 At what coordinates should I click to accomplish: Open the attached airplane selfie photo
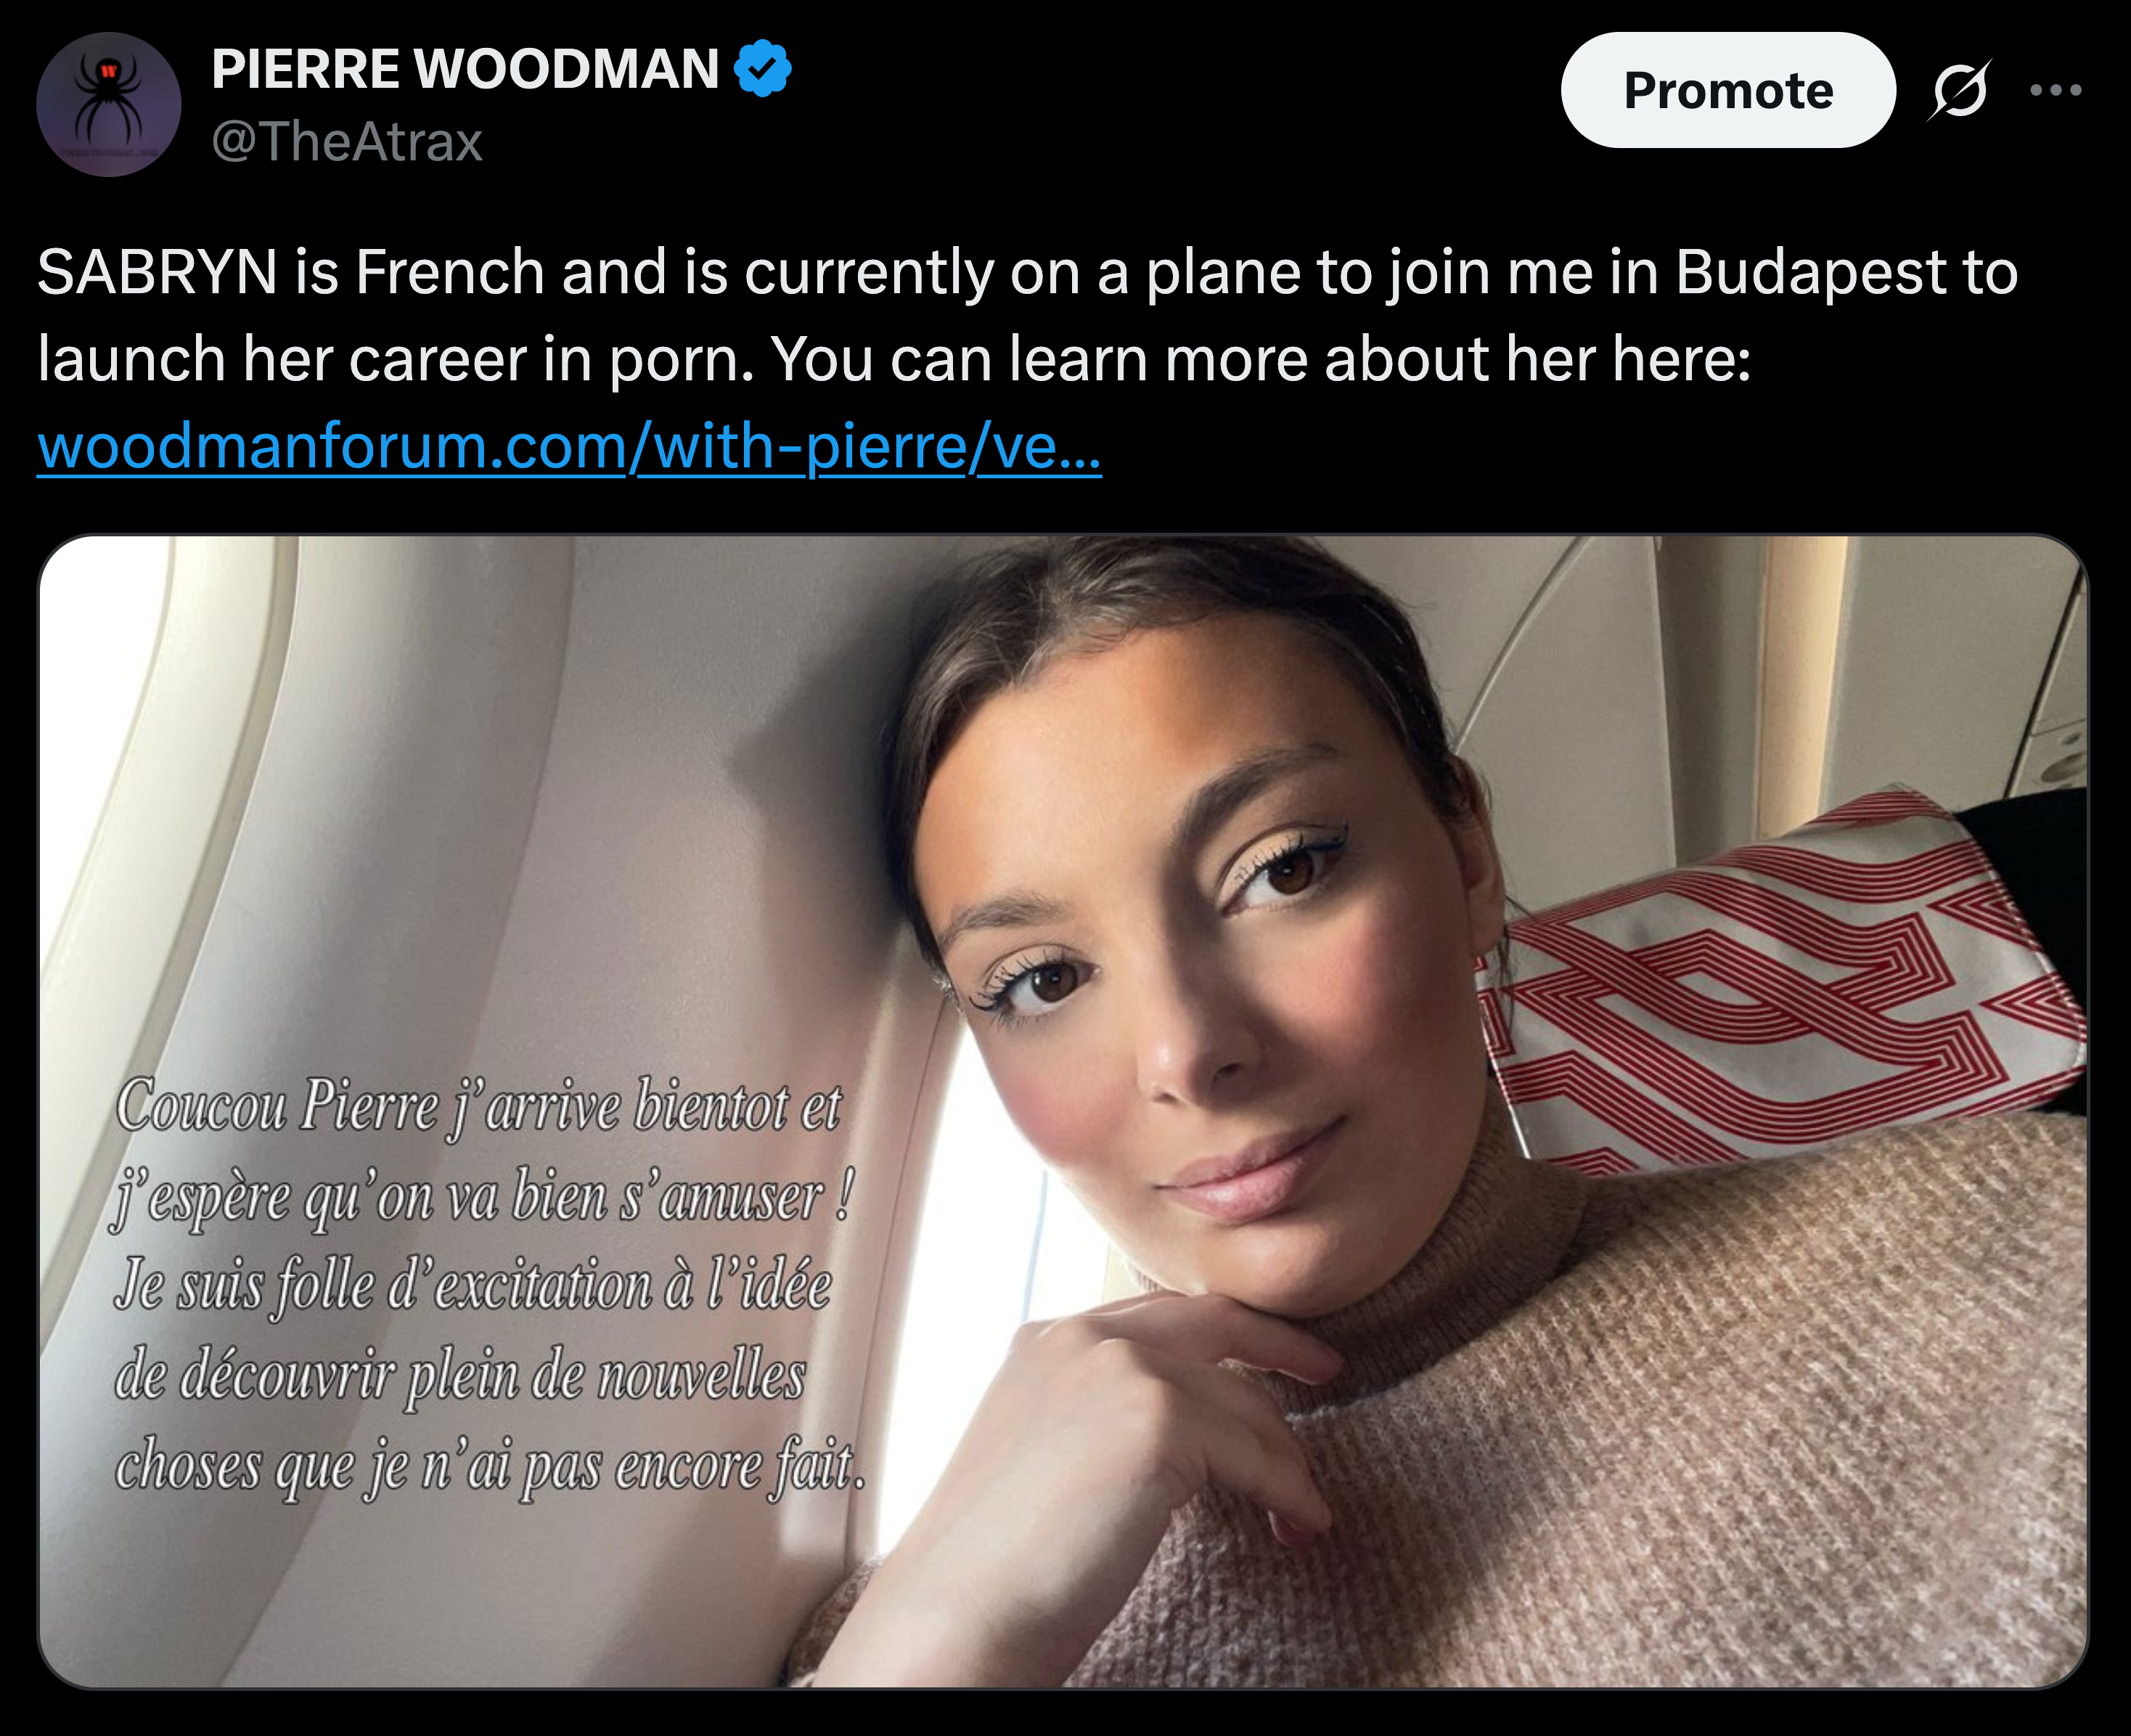[1063, 1112]
